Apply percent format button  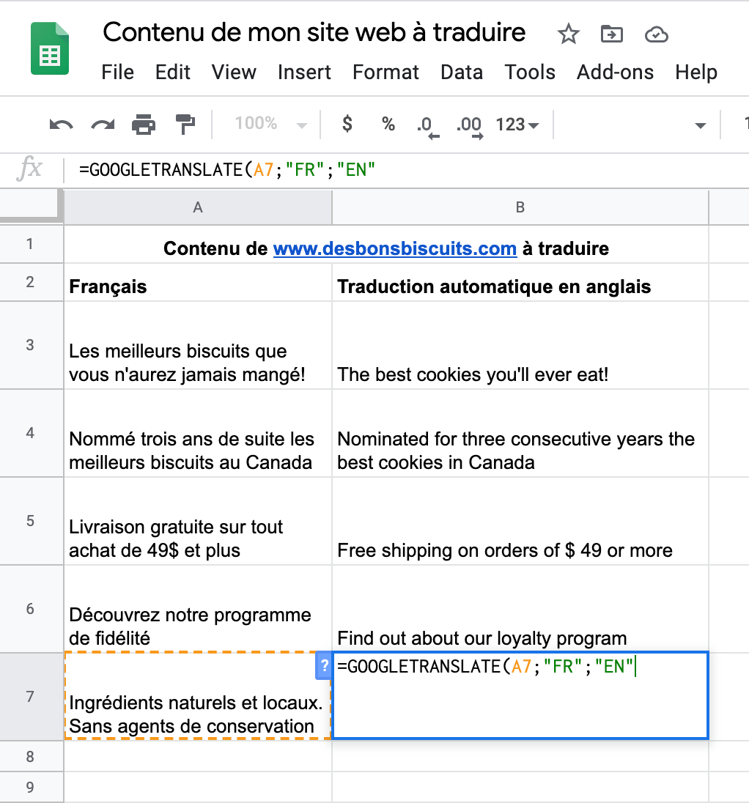tap(388, 124)
